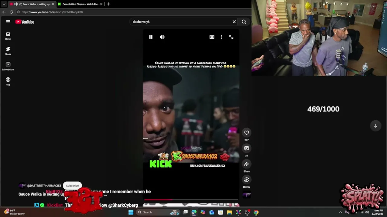Open the Short's three-dot more options
The height and width of the screenshot is (217, 387).
coord(222,37)
